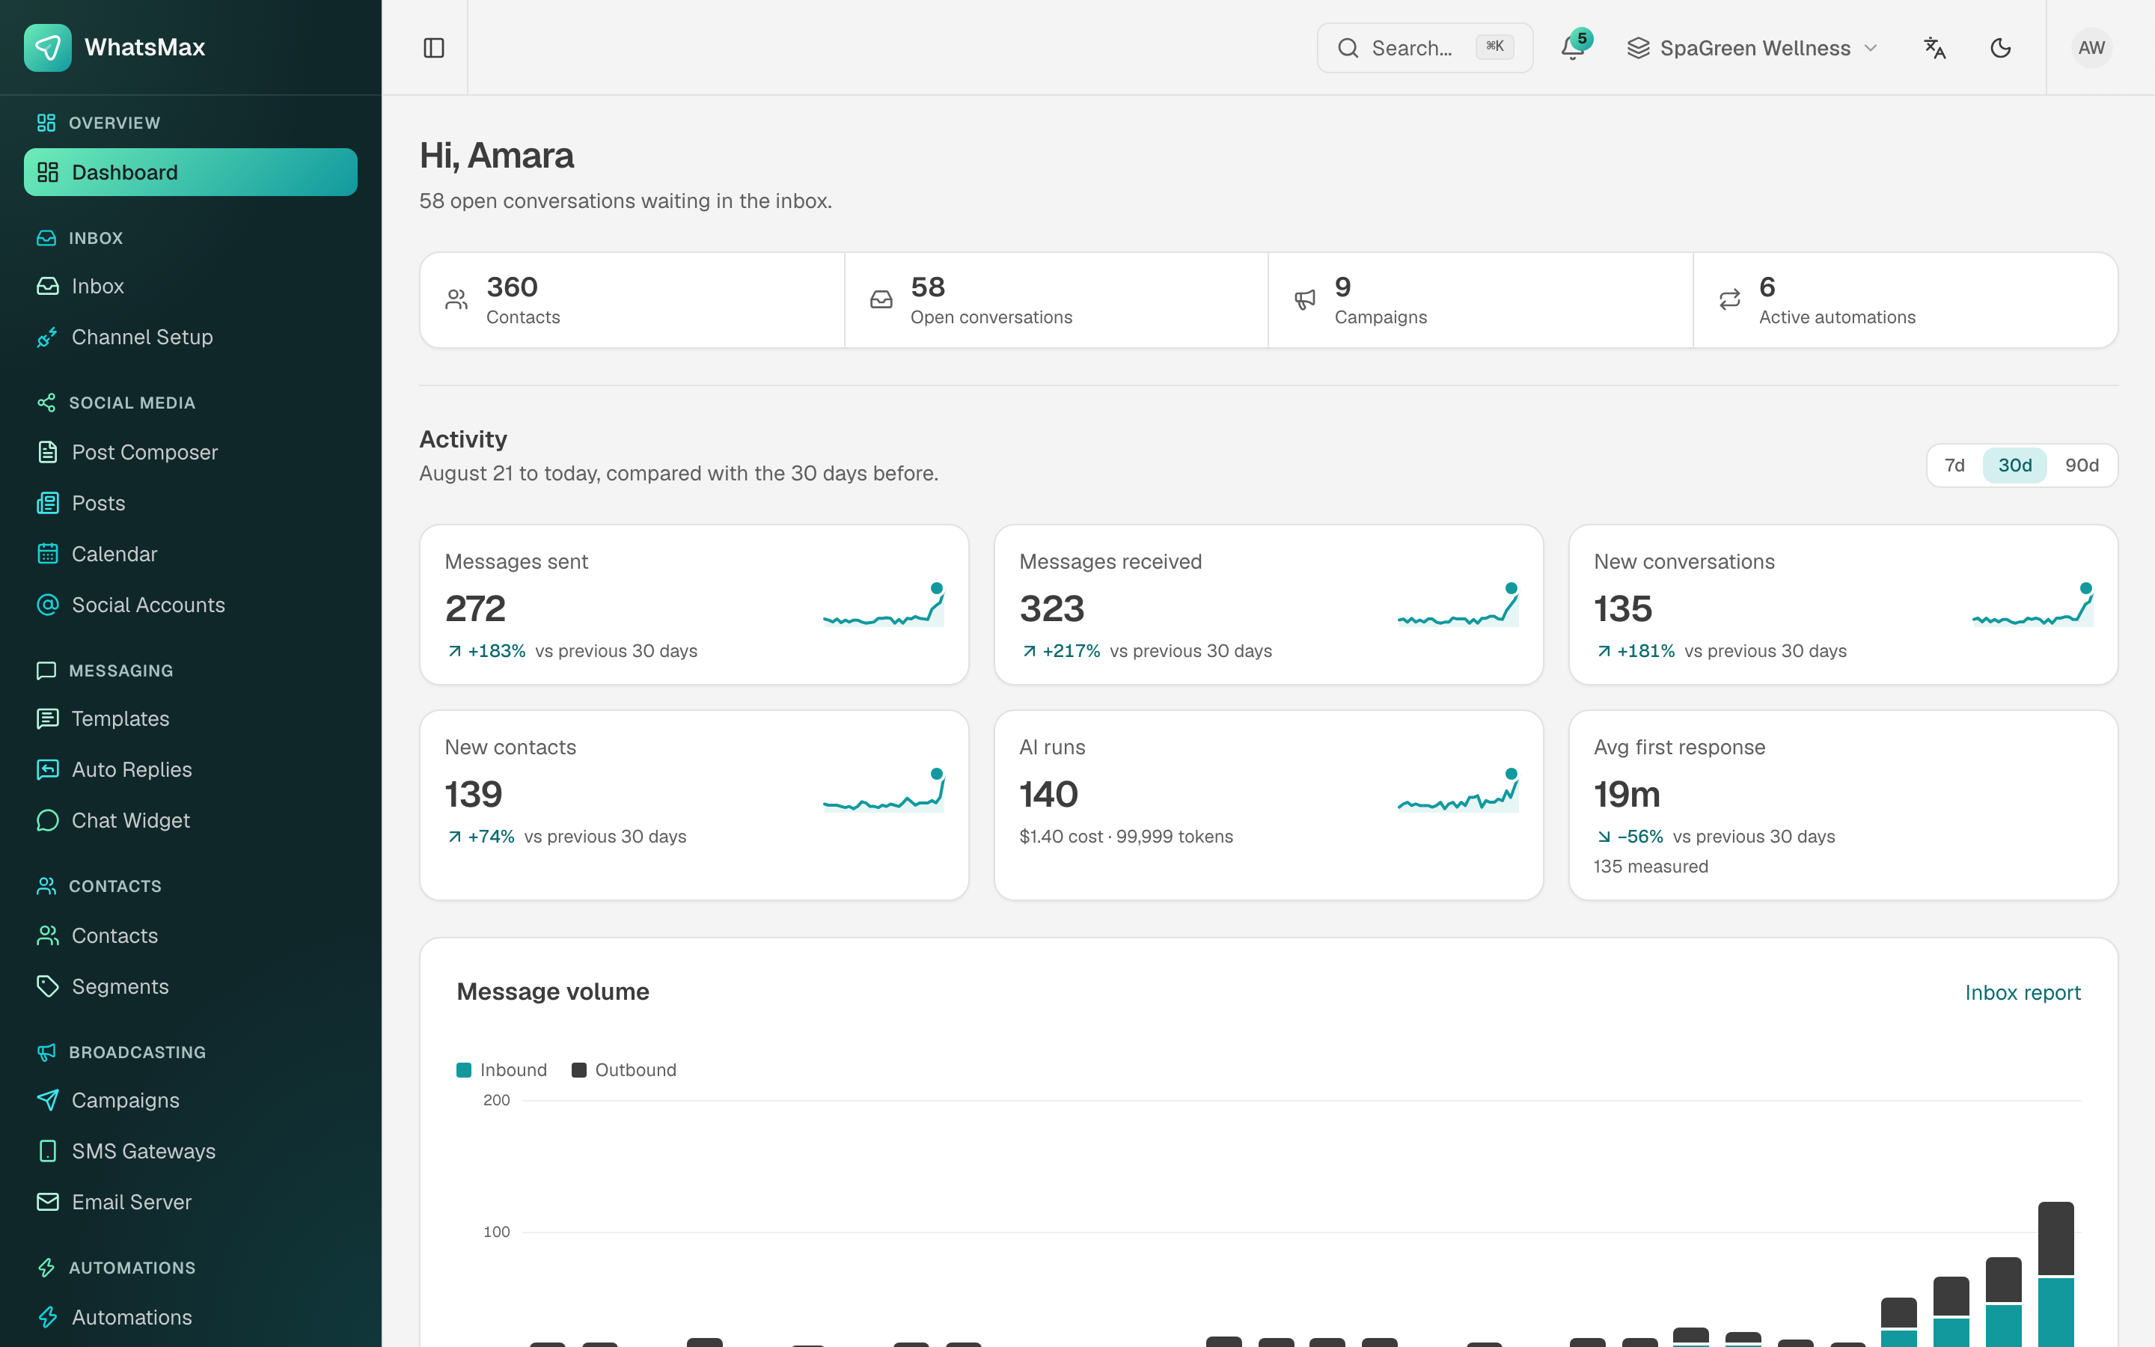The image size is (2155, 1347).
Task: Collapse the sidebar panel icon
Action: pyautogui.click(x=434, y=48)
